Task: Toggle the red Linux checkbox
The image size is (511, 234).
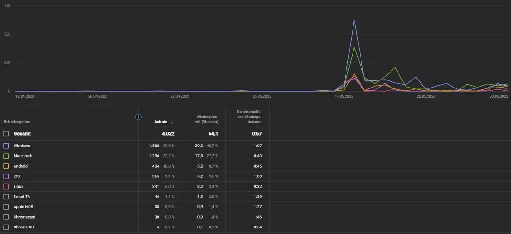Action: [6, 186]
